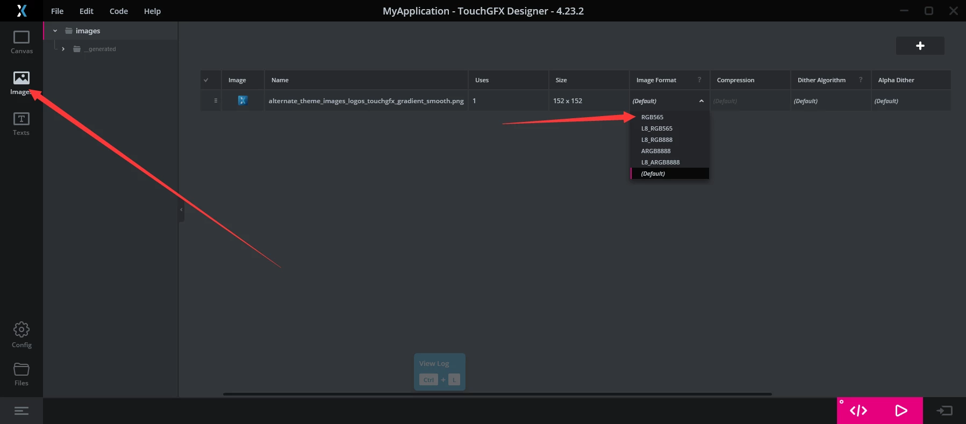Open the Alpha Dither dropdown for image
This screenshot has width=966, height=424.
(x=911, y=101)
